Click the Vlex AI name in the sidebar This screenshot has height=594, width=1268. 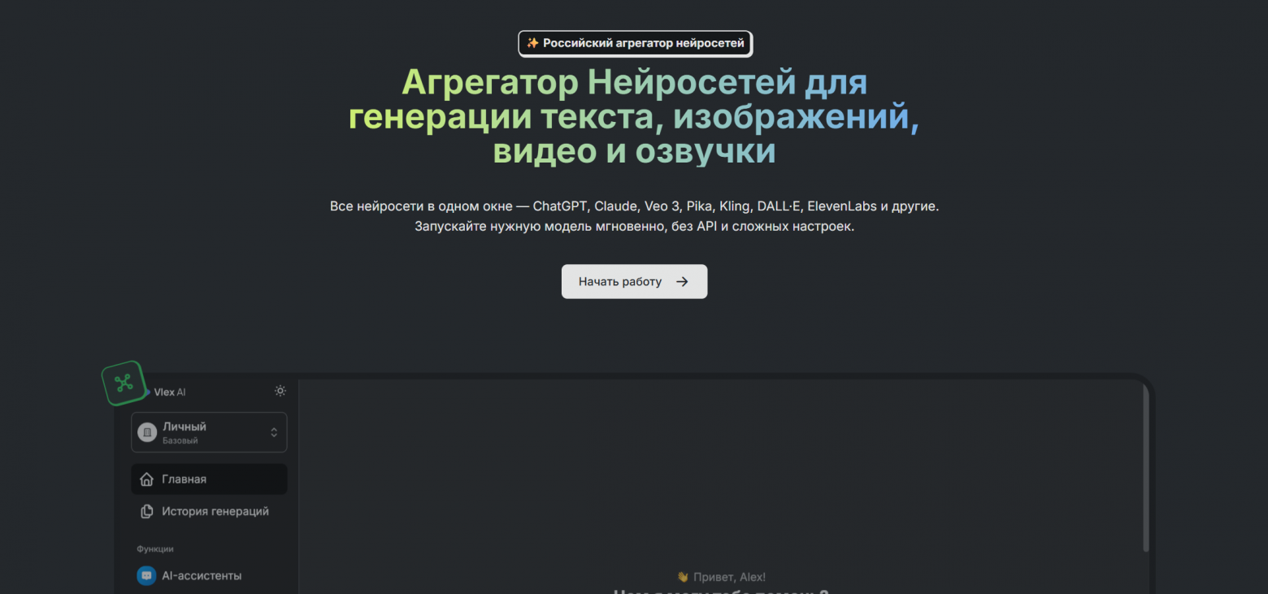170,392
